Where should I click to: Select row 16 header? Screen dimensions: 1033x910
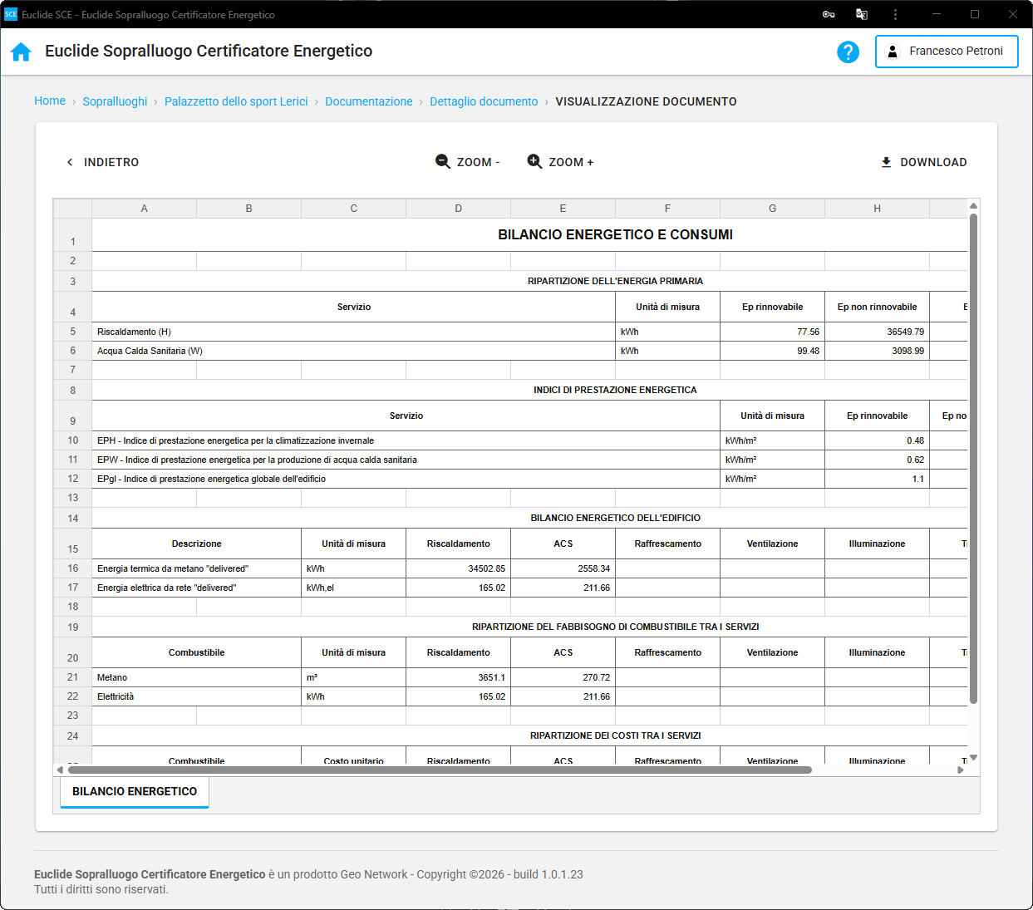click(73, 568)
